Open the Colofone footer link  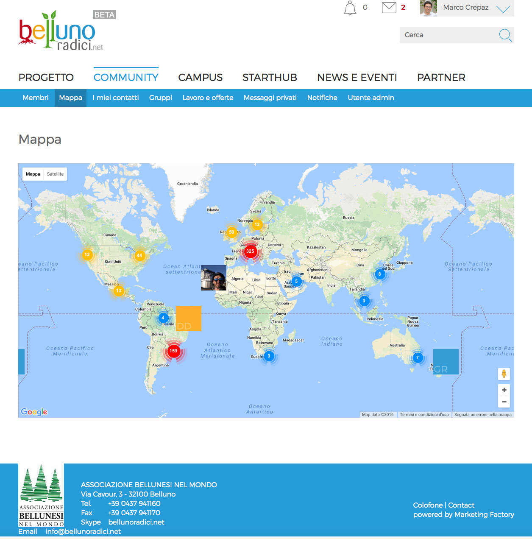click(428, 505)
